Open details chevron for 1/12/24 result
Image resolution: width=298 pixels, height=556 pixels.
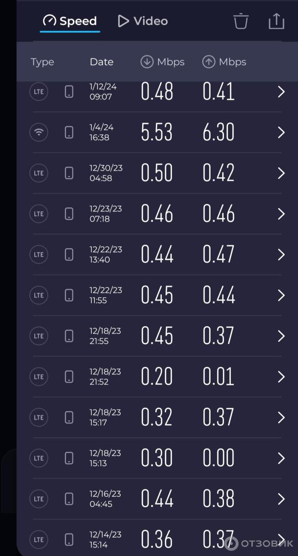[281, 92]
